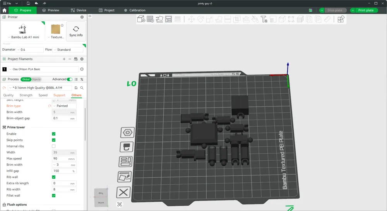Edit Clas Ohlson PLA Basic filament preset

[82, 69]
